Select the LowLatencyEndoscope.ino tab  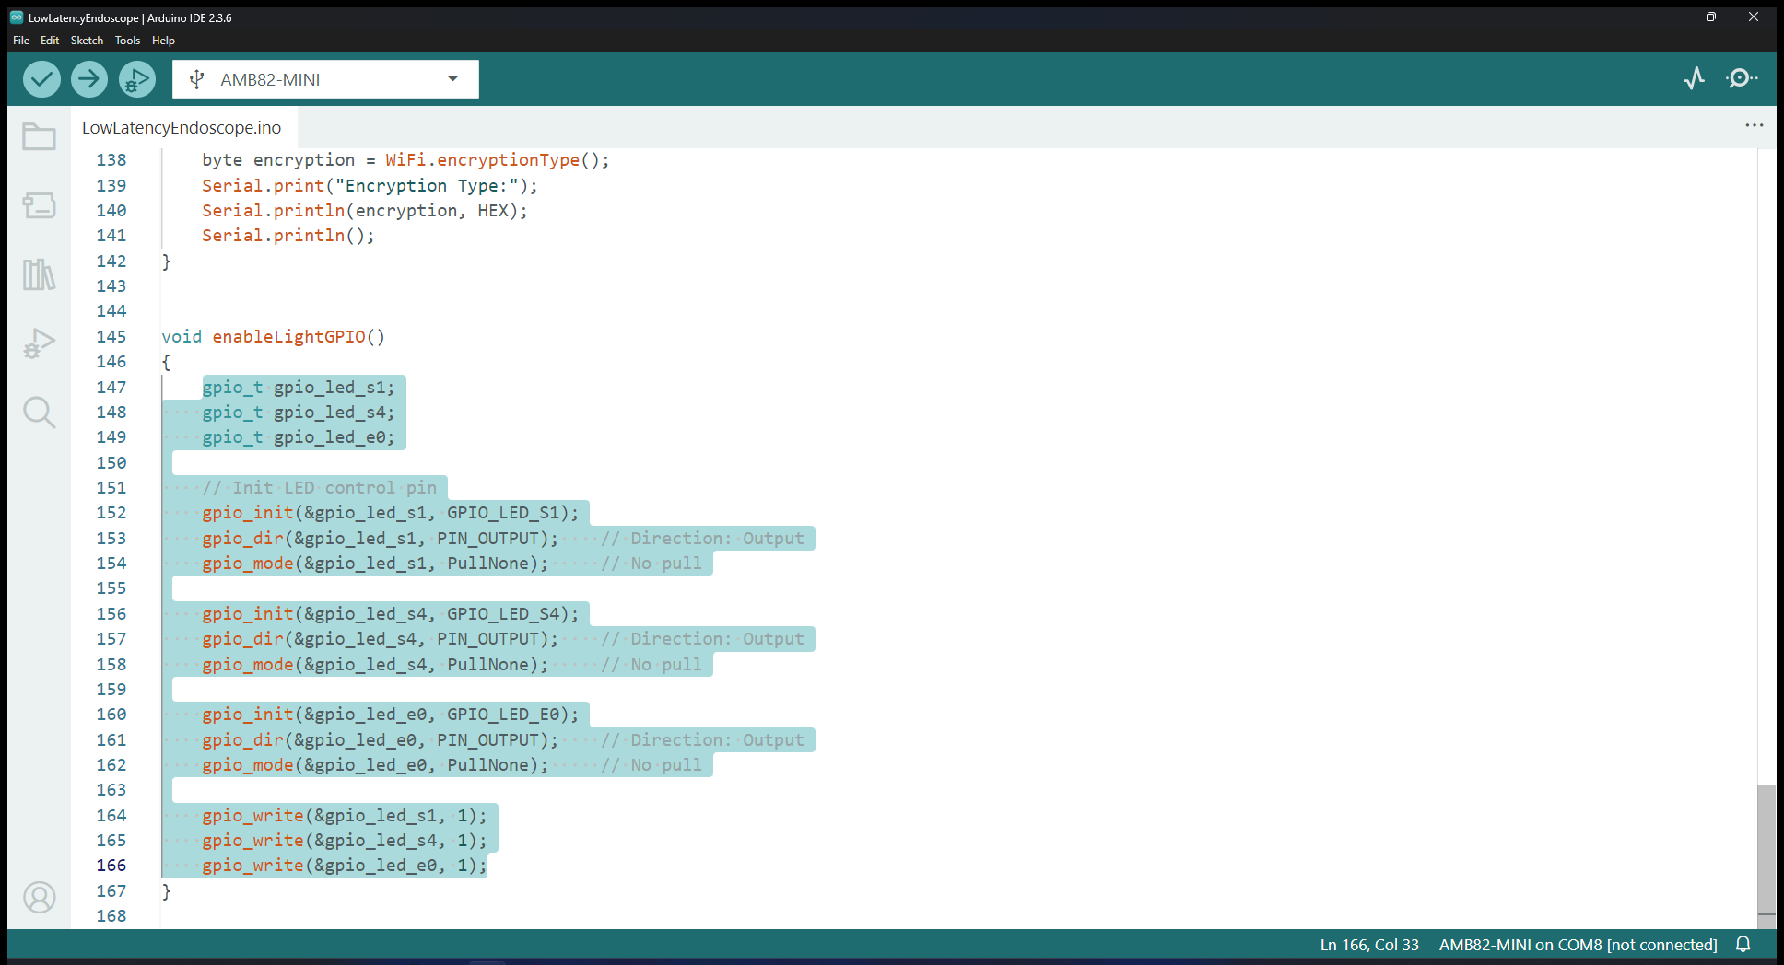click(182, 128)
